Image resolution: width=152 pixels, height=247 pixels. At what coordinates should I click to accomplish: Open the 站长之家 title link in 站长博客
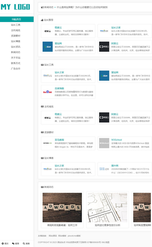(60, 166)
